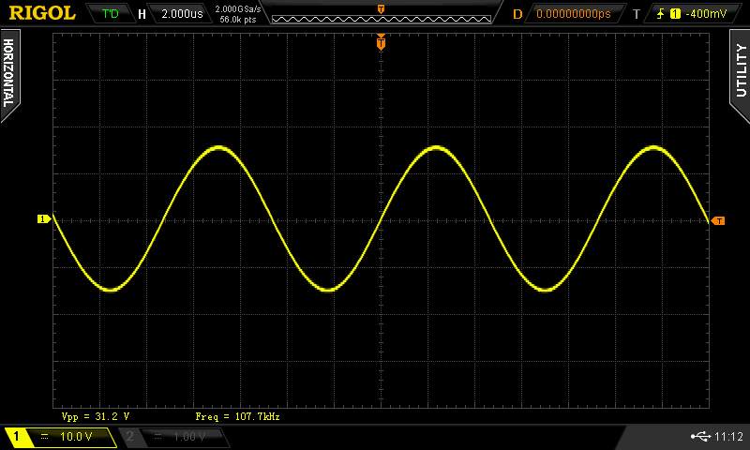
Task: Open the 0.00000000ps delay value field
Action: coord(573,14)
